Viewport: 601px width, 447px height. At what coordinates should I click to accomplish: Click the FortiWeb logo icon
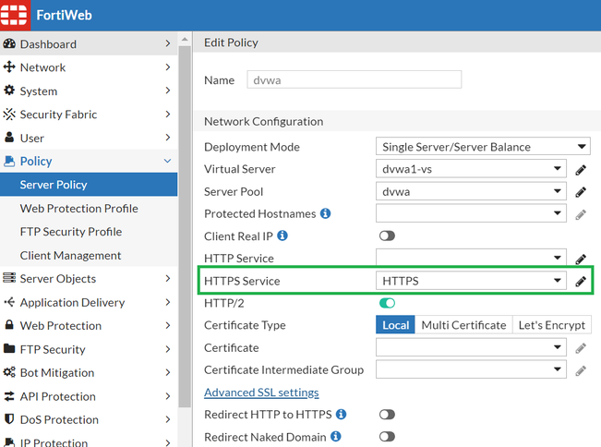pos(16,15)
